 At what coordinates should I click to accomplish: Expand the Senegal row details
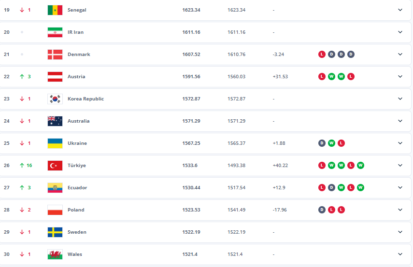[x=400, y=10]
